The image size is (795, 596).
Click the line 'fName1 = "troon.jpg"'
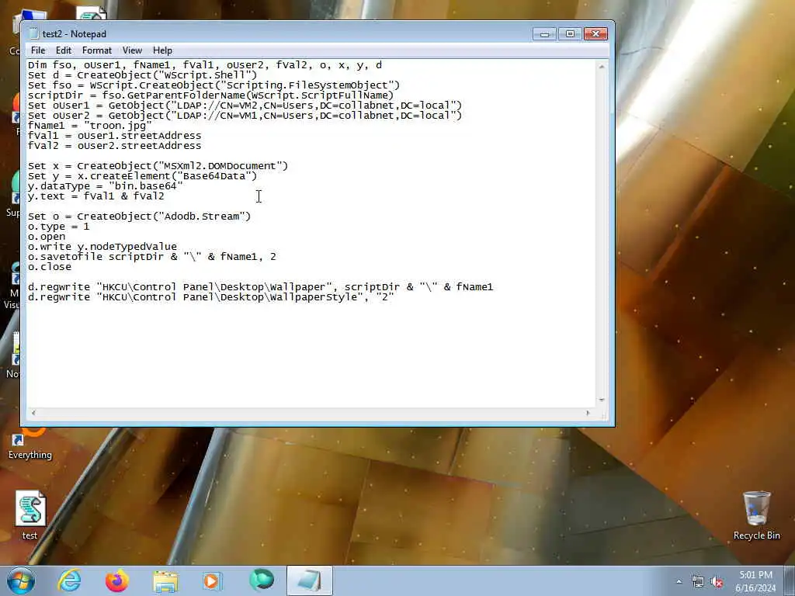90,126
